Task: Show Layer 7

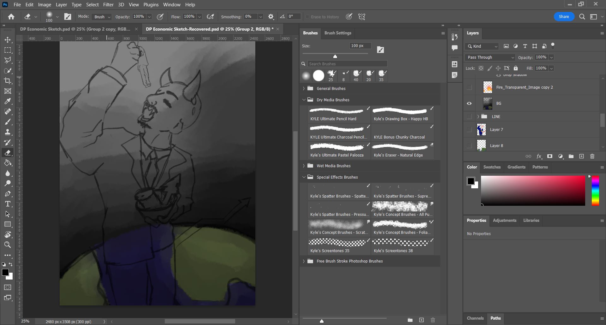Action: point(469,130)
